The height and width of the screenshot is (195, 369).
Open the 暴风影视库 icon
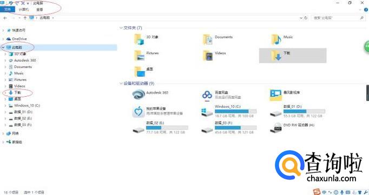click(276, 95)
